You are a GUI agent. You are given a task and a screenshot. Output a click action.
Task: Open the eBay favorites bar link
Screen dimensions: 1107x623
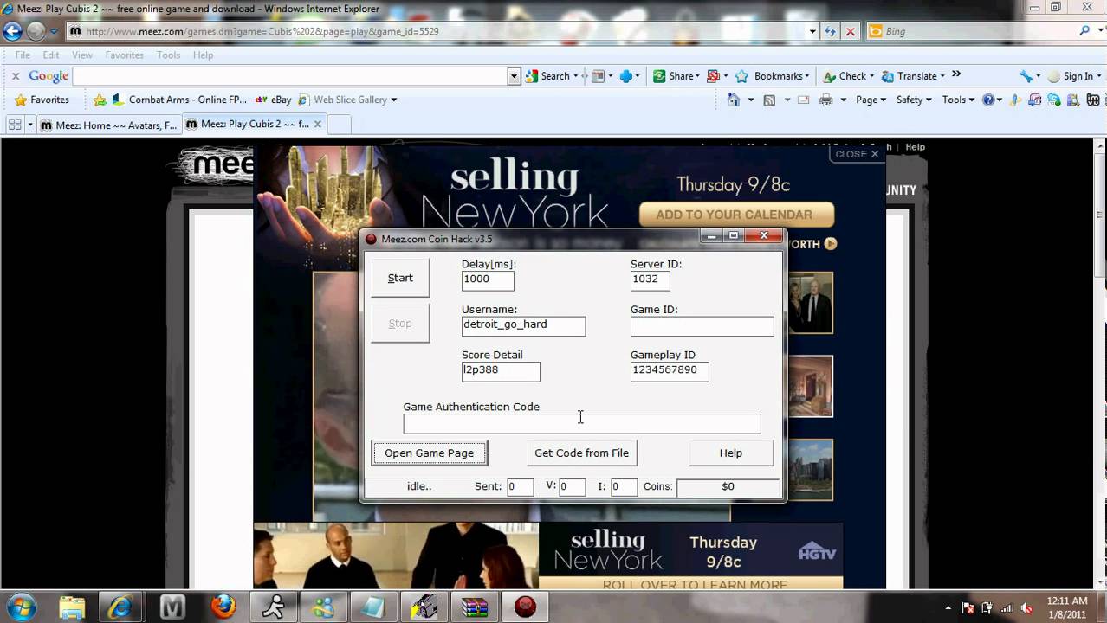tap(274, 100)
